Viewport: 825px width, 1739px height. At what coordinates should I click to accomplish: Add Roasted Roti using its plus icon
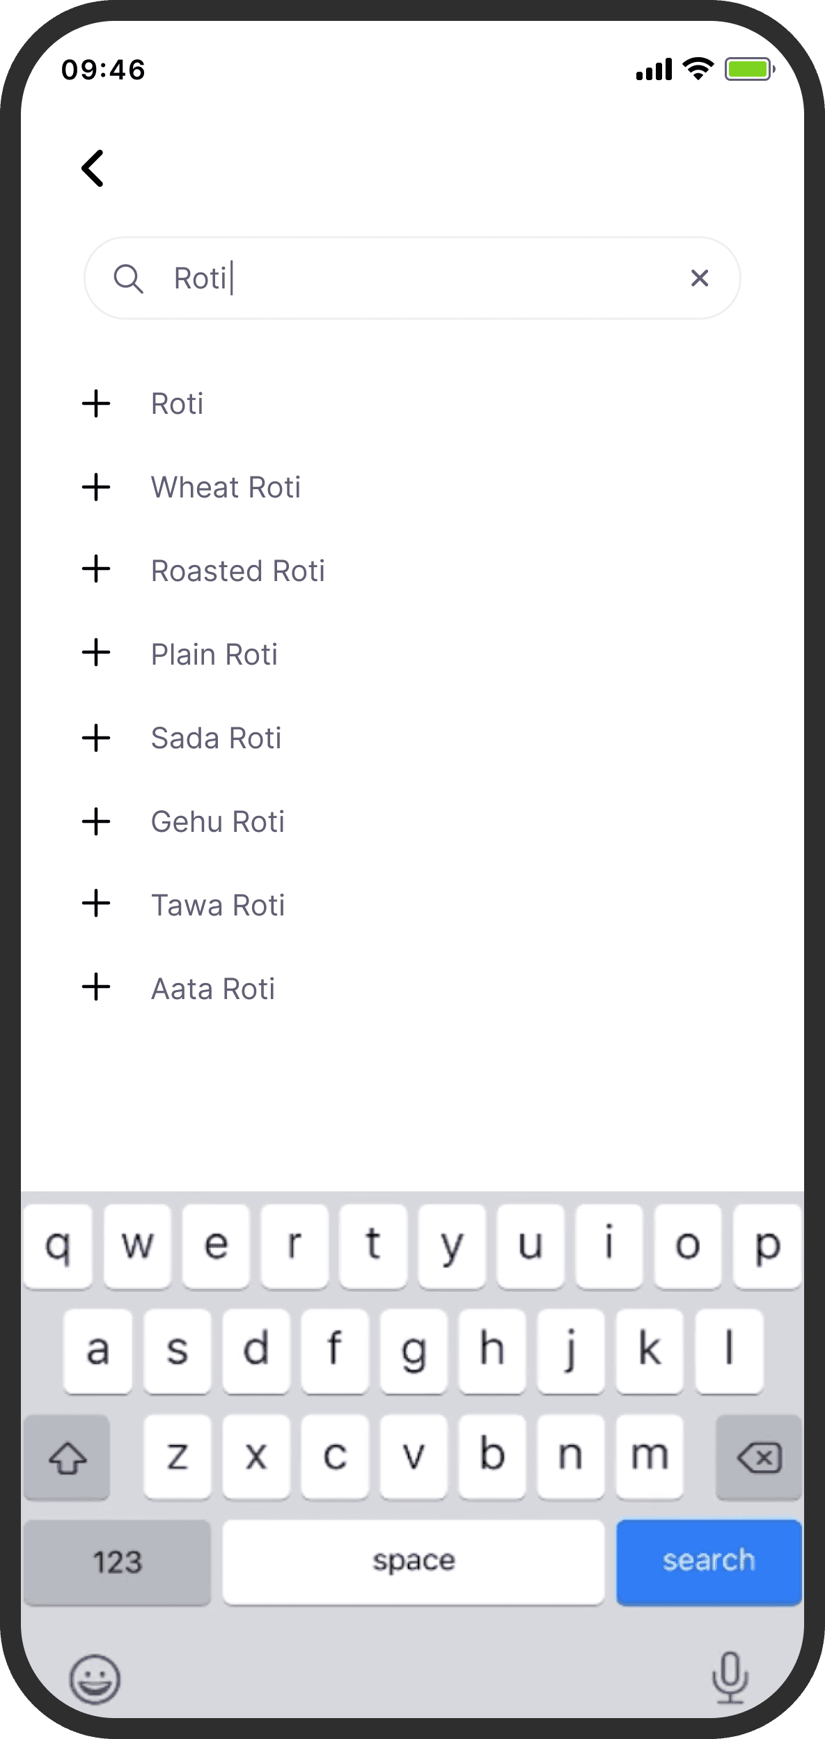[x=96, y=570]
